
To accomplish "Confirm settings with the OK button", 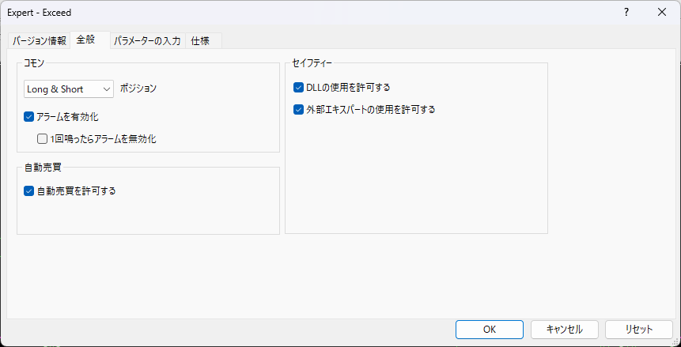I will (x=490, y=330).
